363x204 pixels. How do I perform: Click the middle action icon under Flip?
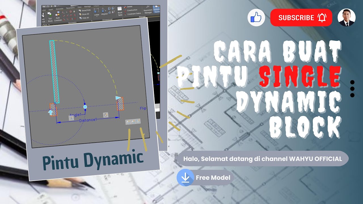pos(133,122)
